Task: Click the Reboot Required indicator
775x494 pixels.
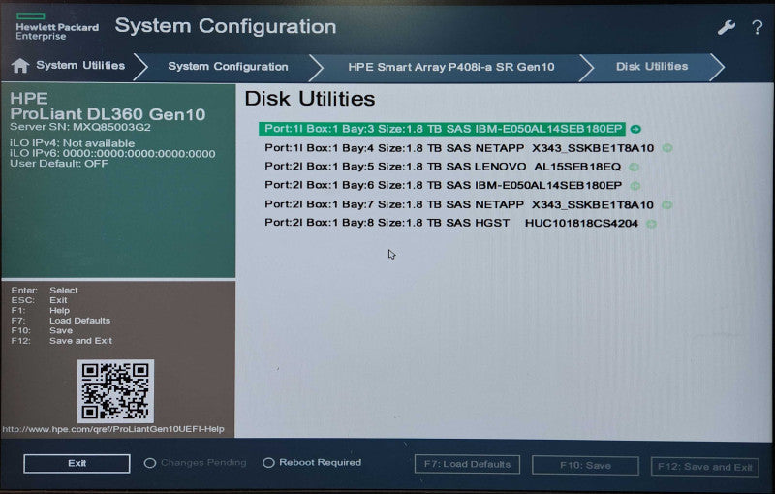Action: coord(312,463)
